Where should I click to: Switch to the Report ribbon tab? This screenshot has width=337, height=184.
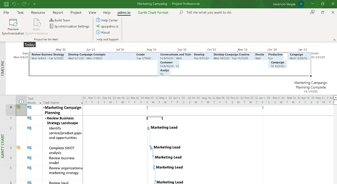57,12
